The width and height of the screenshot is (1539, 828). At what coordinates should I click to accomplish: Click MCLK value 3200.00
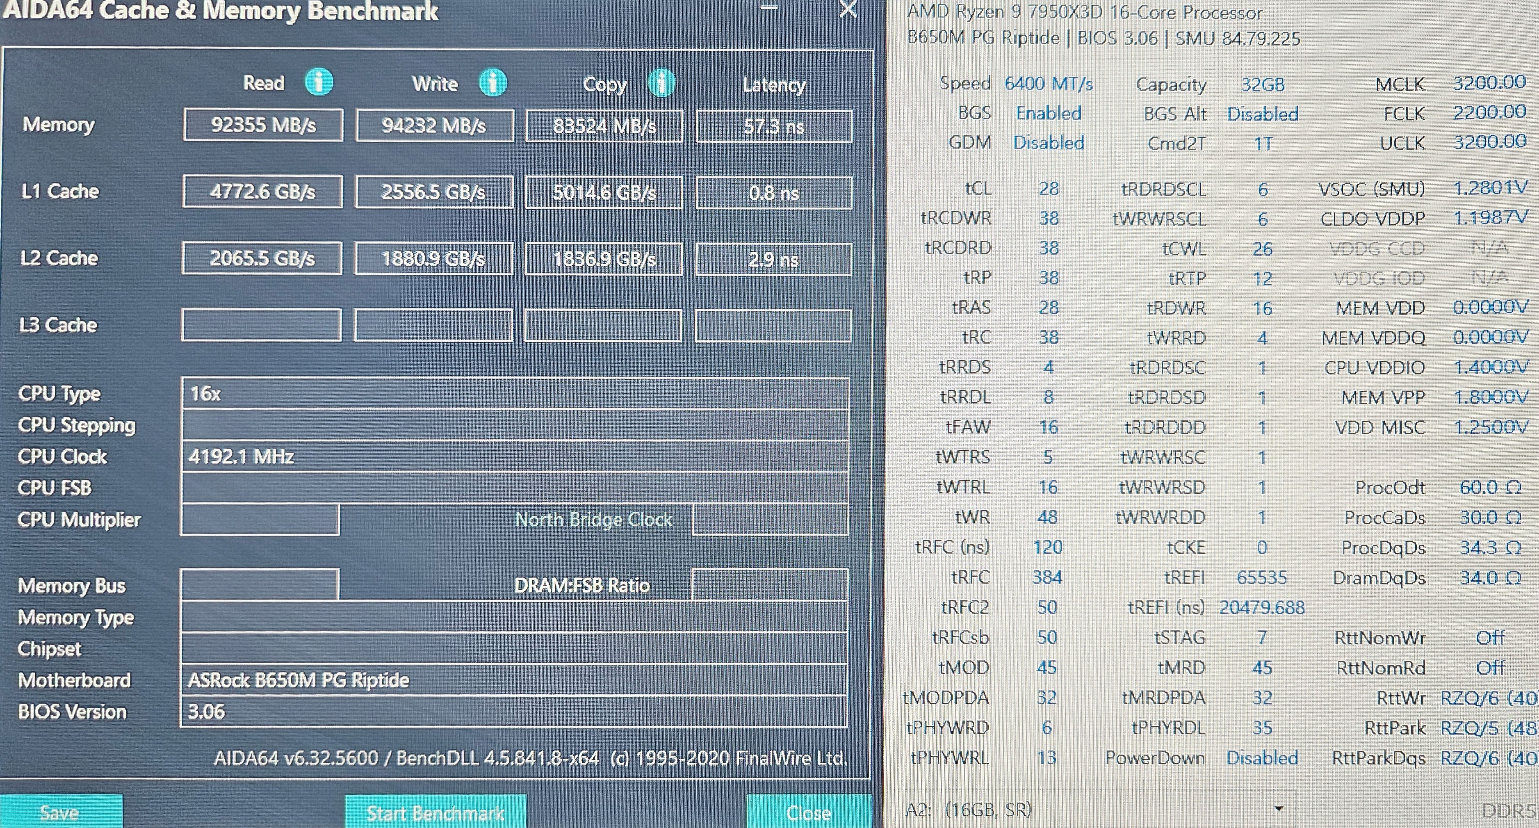(x=1489, y=82)
